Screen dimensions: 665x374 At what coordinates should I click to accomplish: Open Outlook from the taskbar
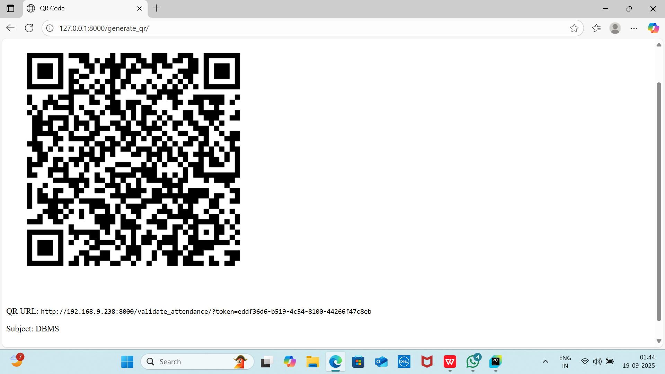click(381, 362)
